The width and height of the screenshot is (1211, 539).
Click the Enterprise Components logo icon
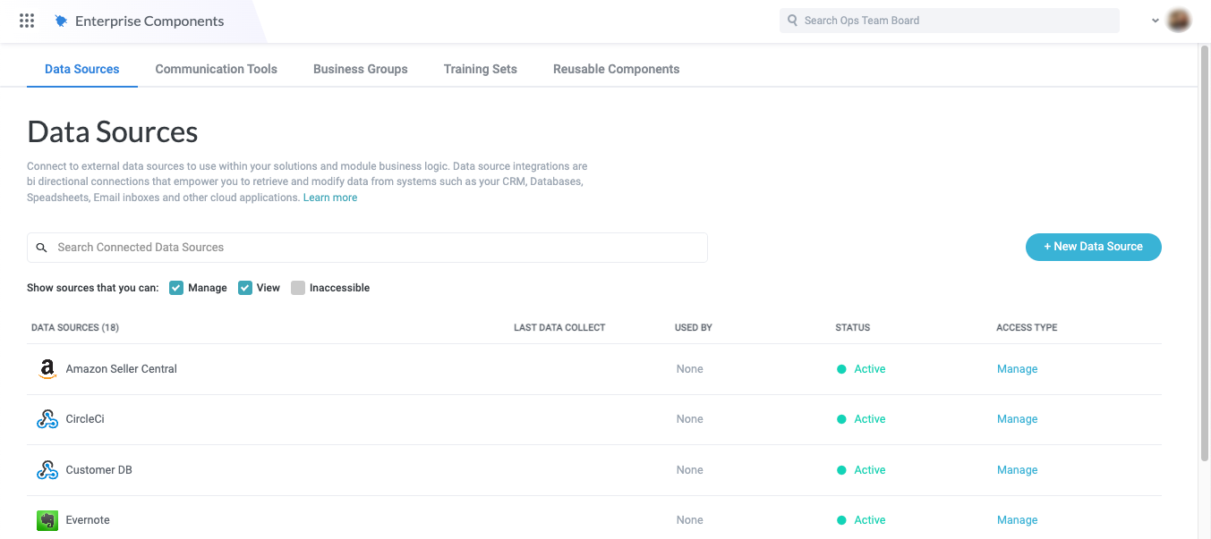coord(61,21)
